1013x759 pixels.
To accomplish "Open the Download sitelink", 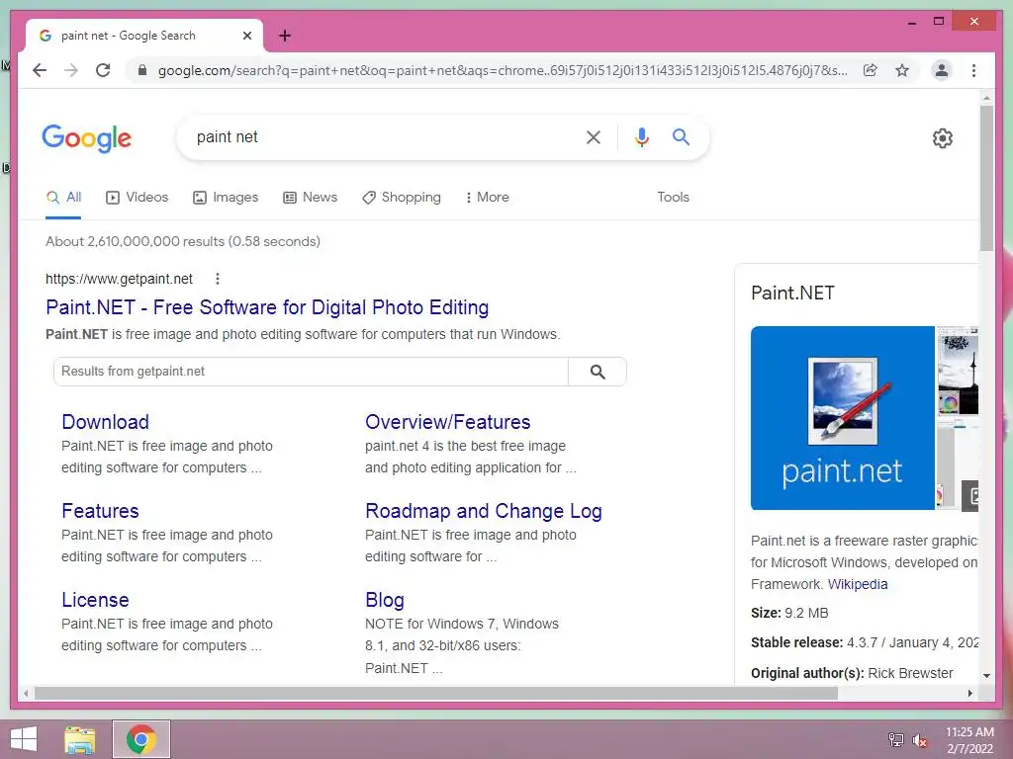I will pos(105,422).
